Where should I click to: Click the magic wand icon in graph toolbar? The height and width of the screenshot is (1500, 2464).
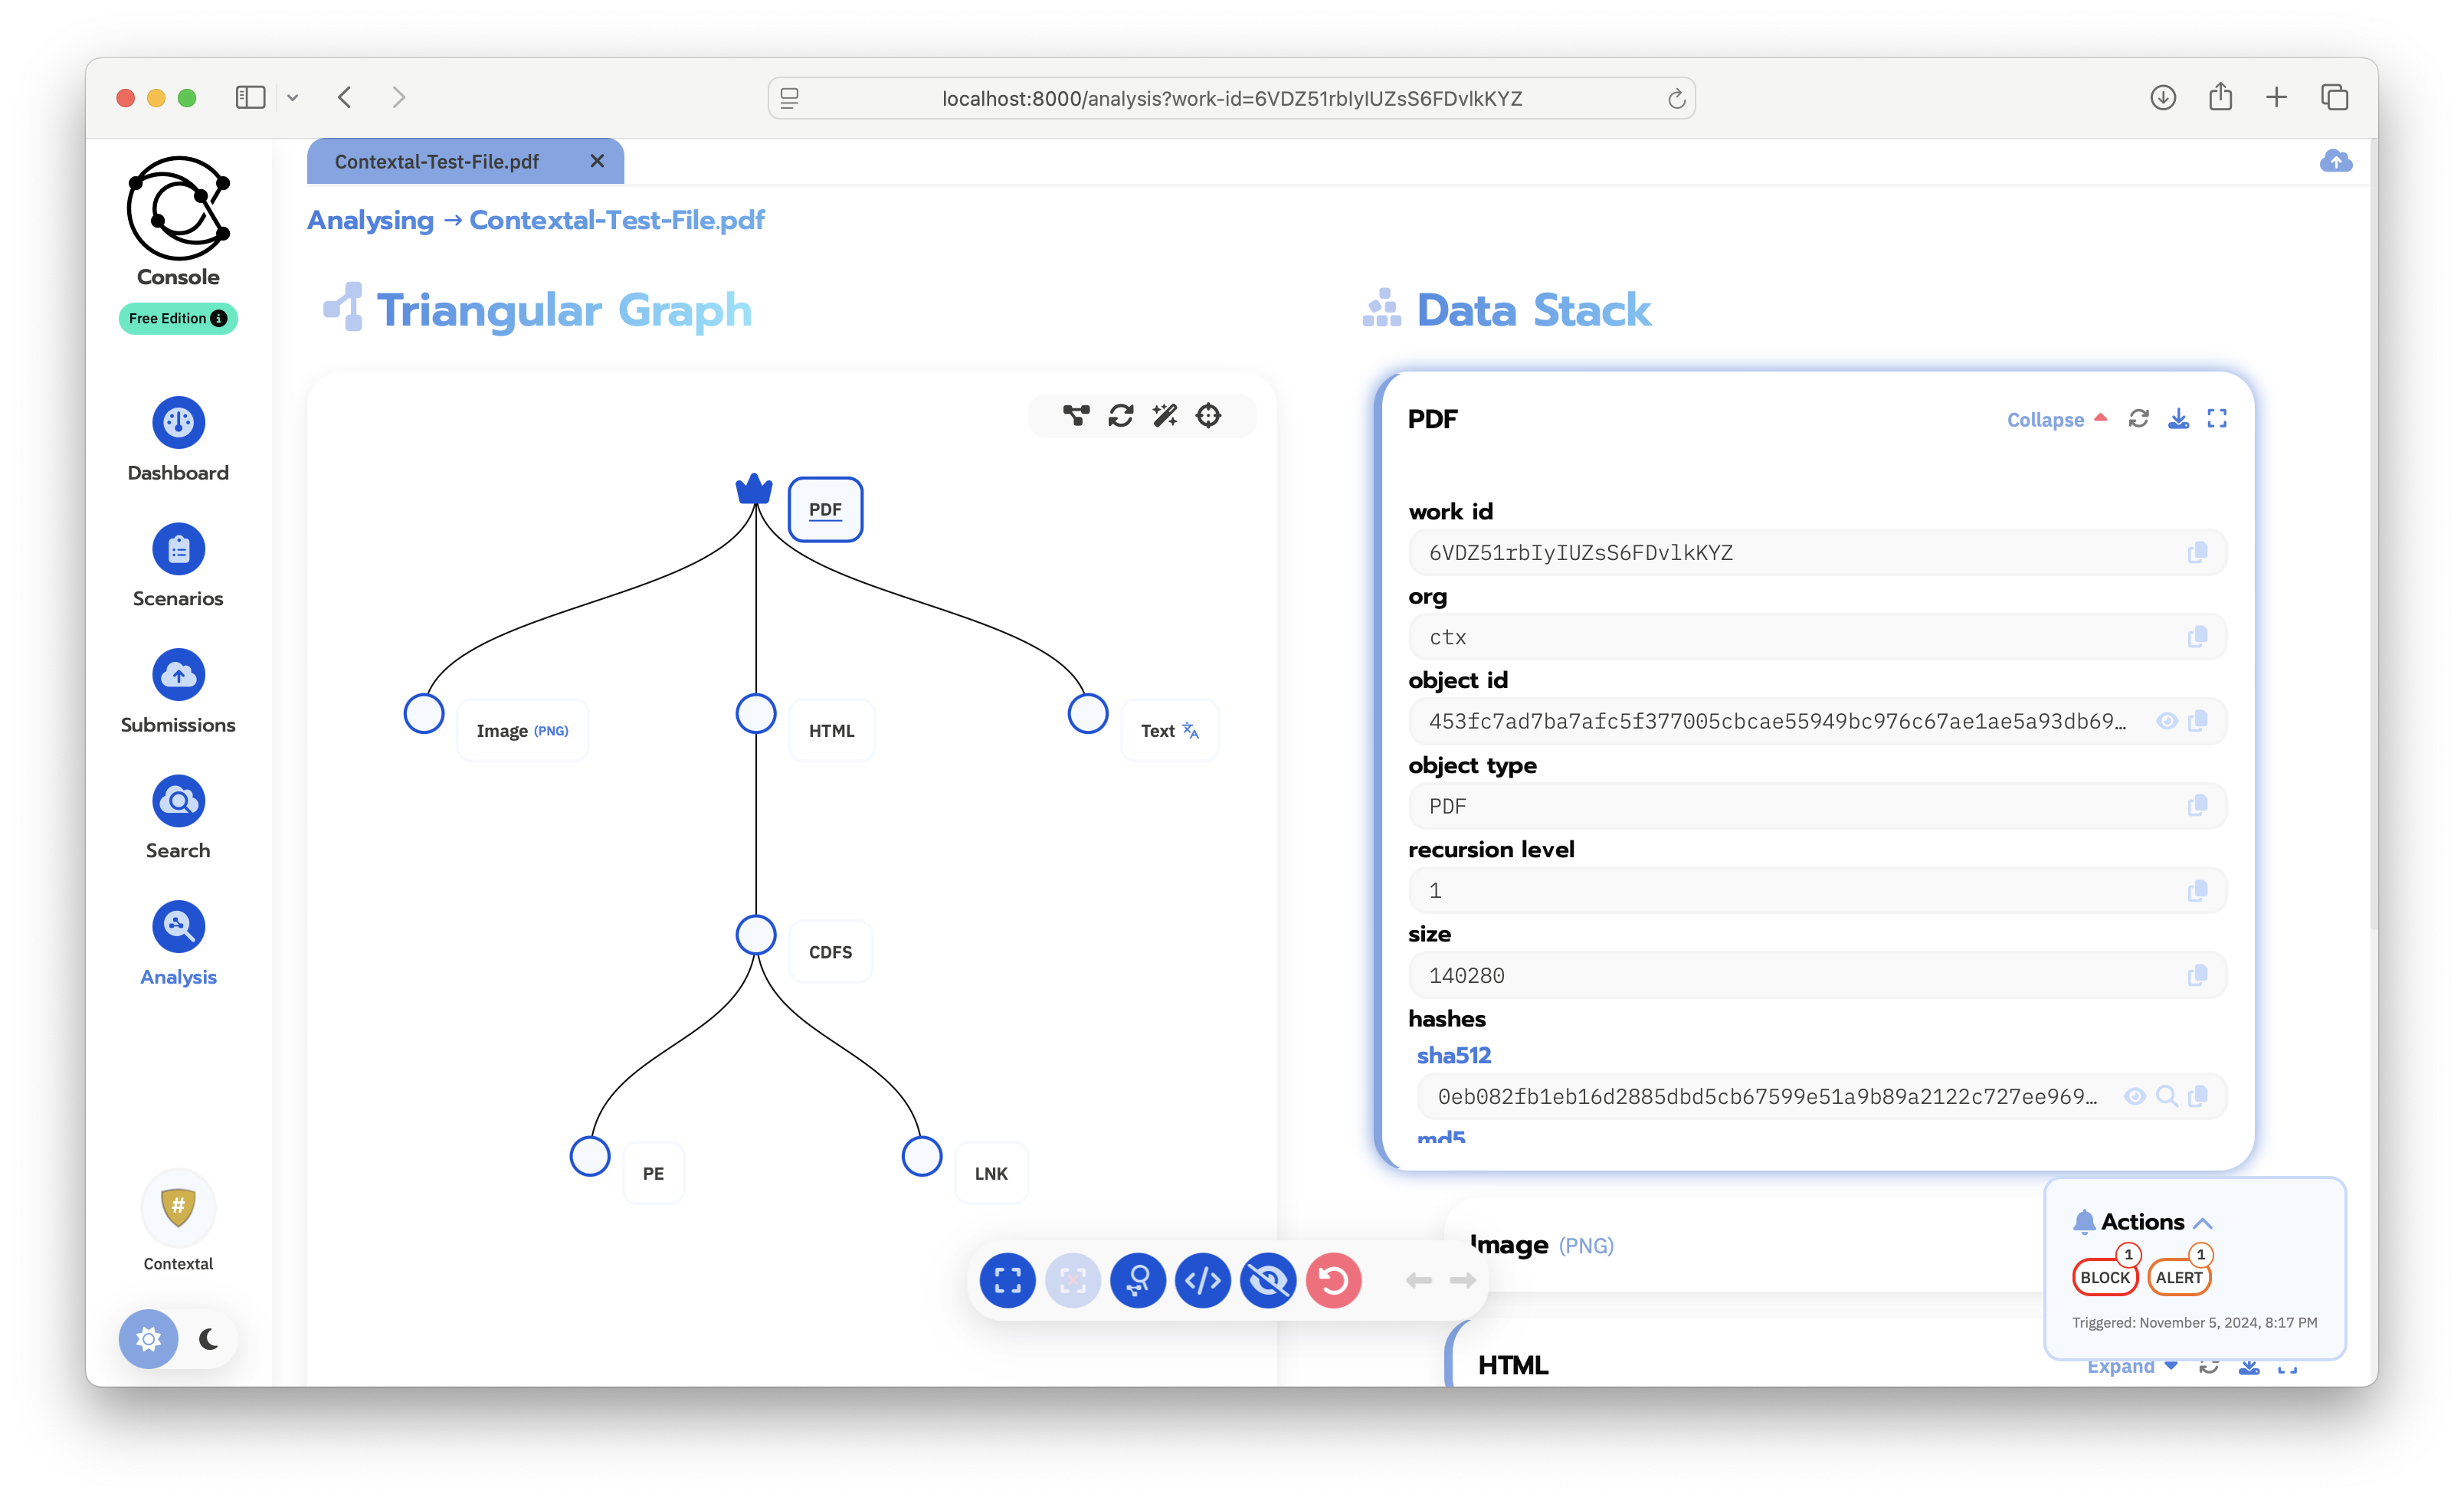point(1165,415)
